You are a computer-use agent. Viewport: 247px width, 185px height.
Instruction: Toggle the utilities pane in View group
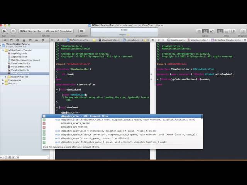click(x=233, y=31)
